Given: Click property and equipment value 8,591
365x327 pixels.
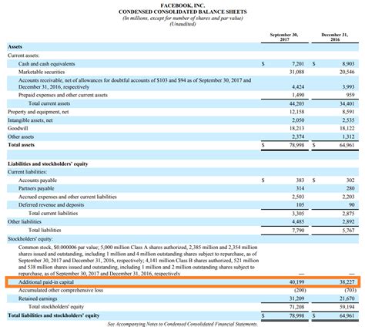Looking at the screenshot, I should click(x=348, y=112).
